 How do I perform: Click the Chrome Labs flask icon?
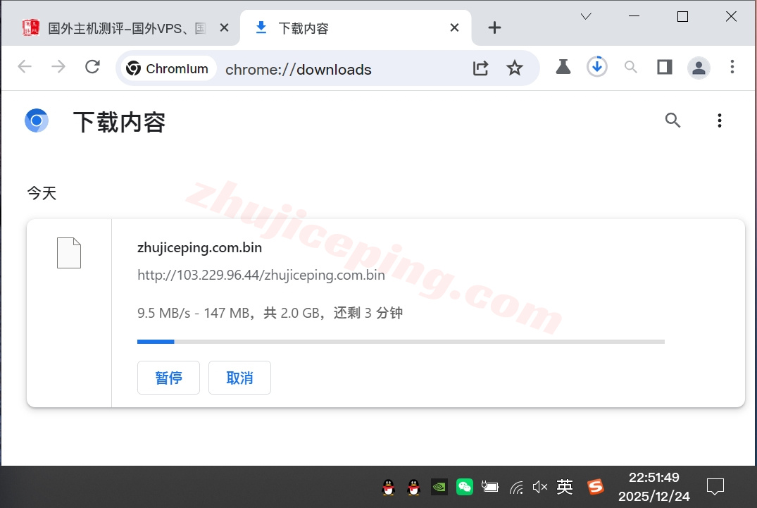[563, 67]
